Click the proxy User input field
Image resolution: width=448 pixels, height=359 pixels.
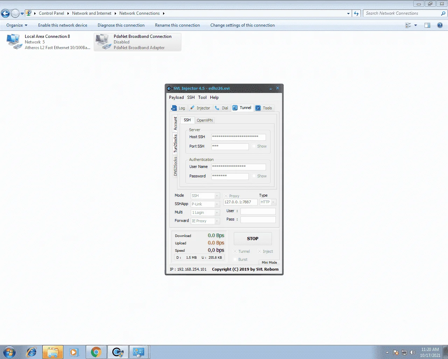point(258,211)
